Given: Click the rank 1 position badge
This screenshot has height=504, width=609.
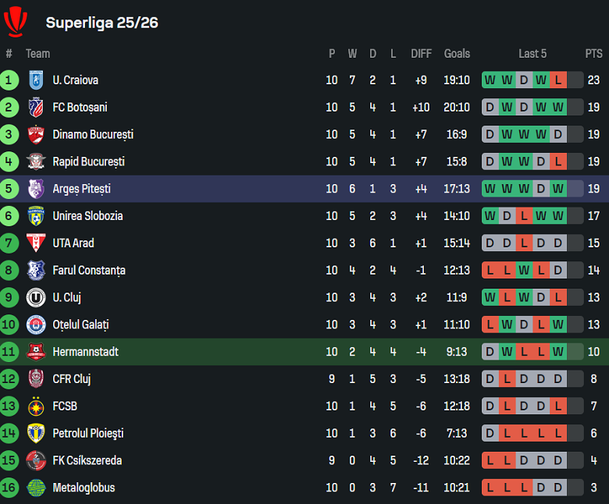Looking at the screenshot, I should point(9,80).
